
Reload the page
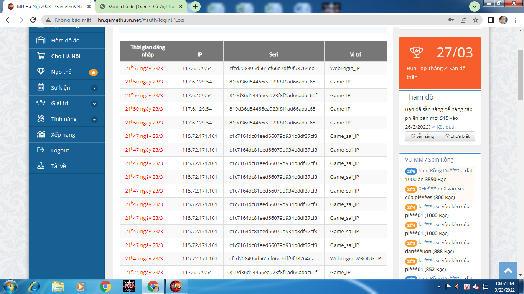[33, 20]
